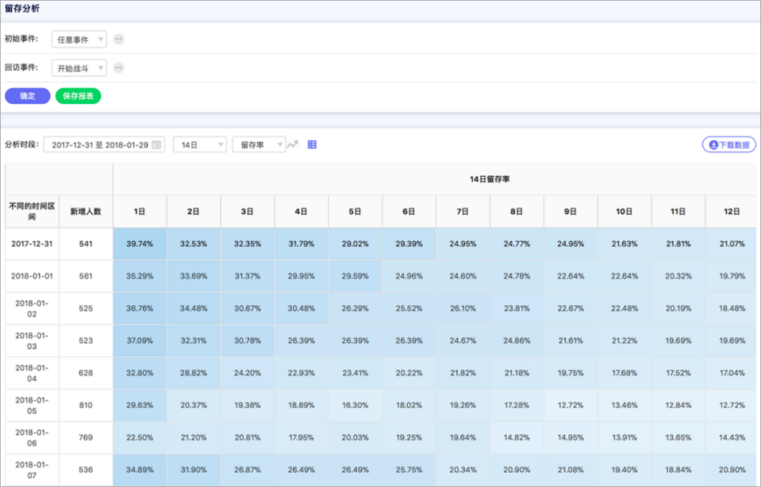Click the 11日 column header
The width and height of the screenshot is (761, 487).
pos(678,211)
